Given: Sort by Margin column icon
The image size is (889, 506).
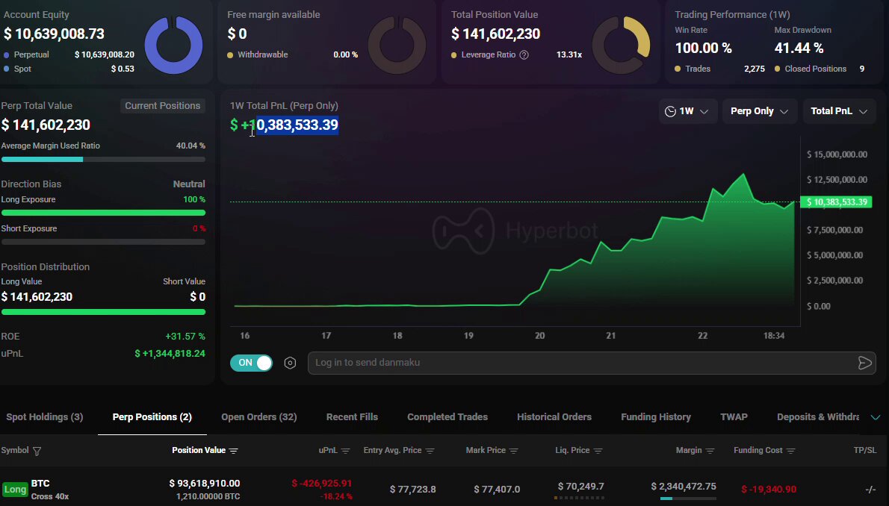Looking at the screenshot, I should pyautogui.click(x=710, y=451).
